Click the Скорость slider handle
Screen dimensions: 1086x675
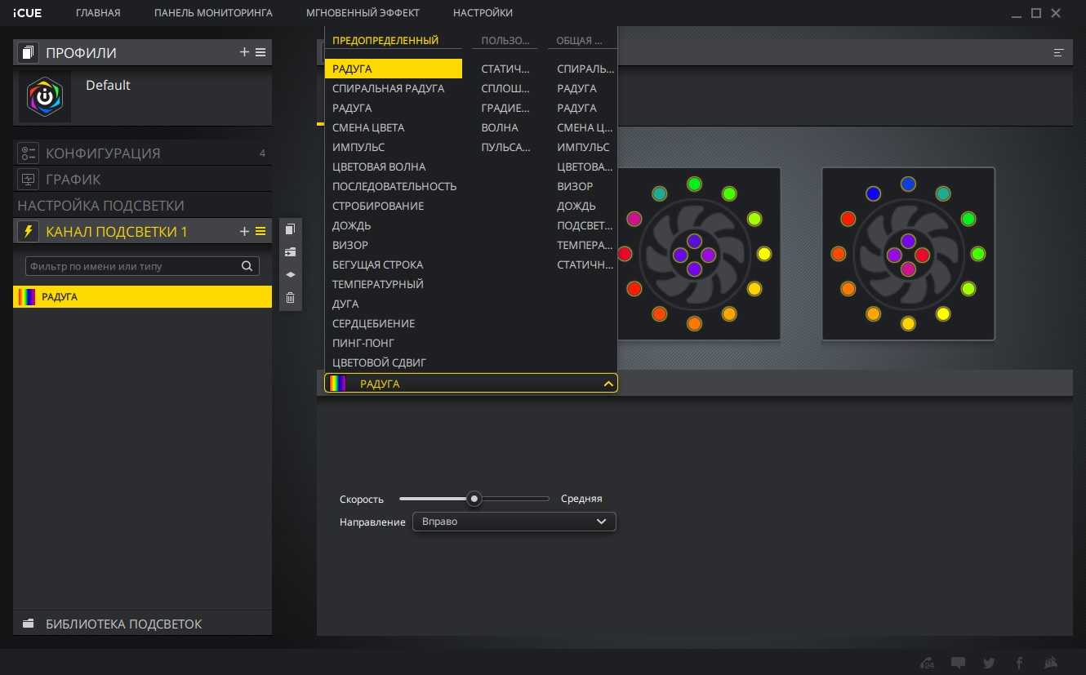pos(474,499)
